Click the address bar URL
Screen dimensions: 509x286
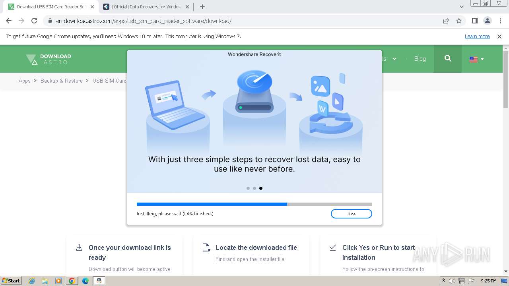[144, 21]
